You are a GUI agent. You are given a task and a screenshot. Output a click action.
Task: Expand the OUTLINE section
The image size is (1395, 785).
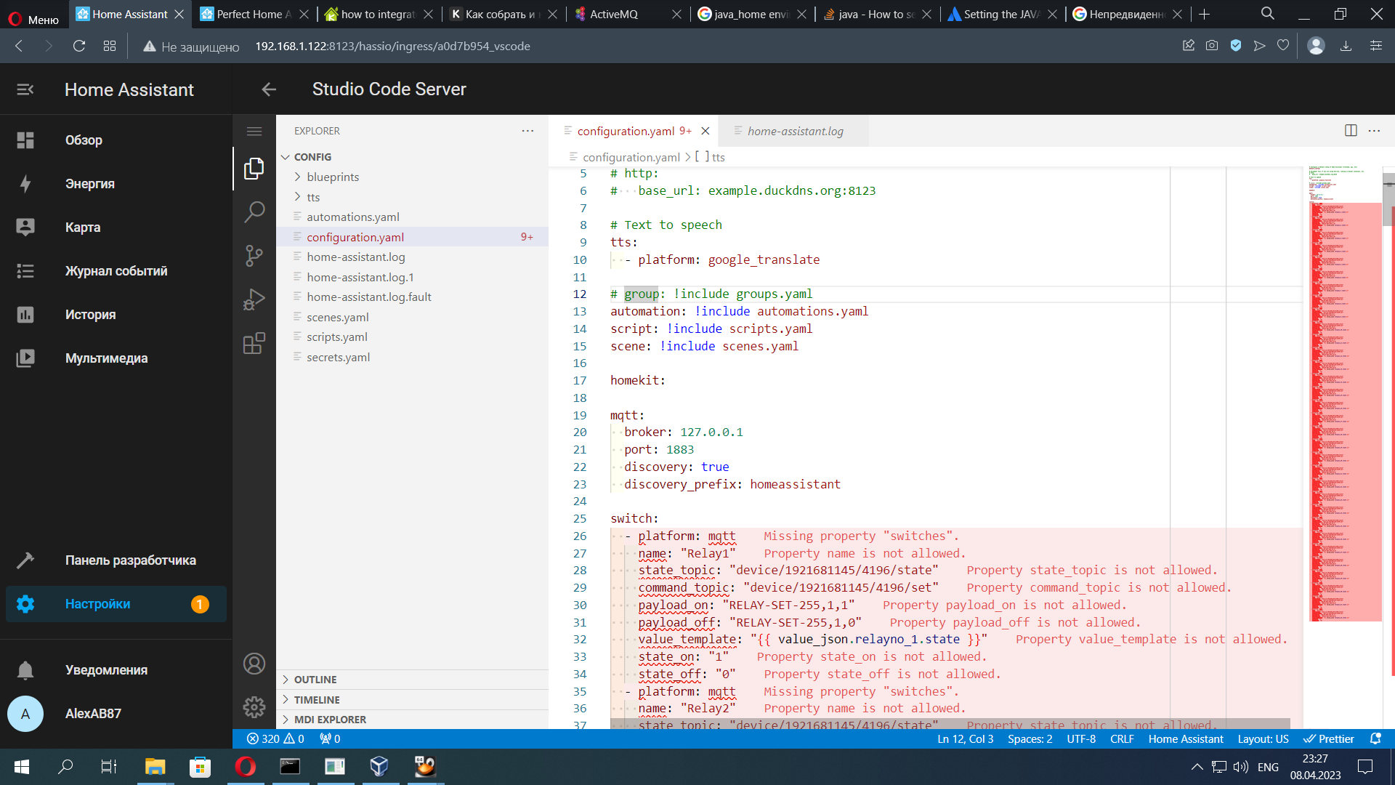[315, 680]
